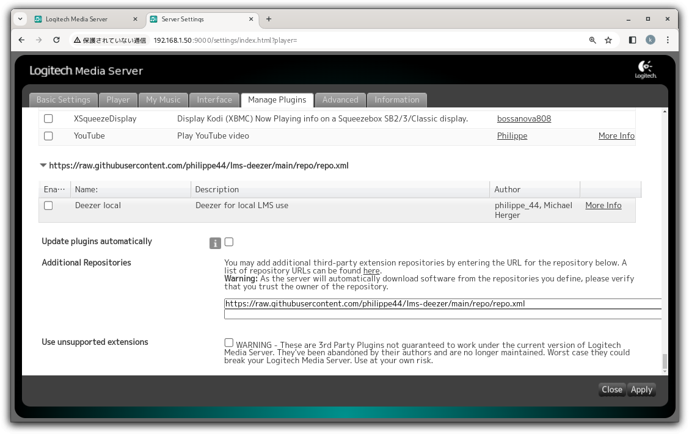Click the Logitech logo in header

point(645,70)
